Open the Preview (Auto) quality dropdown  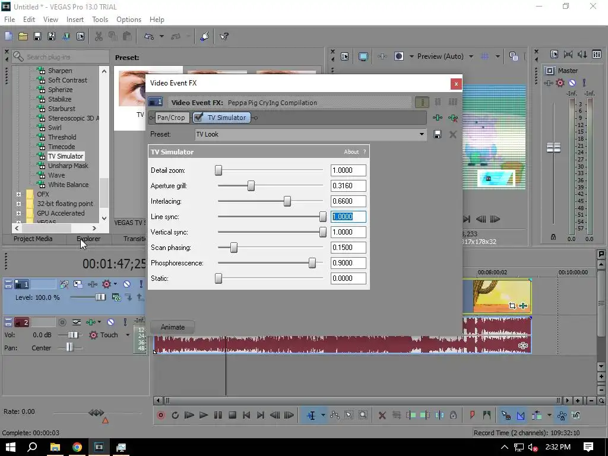[471, 56]
